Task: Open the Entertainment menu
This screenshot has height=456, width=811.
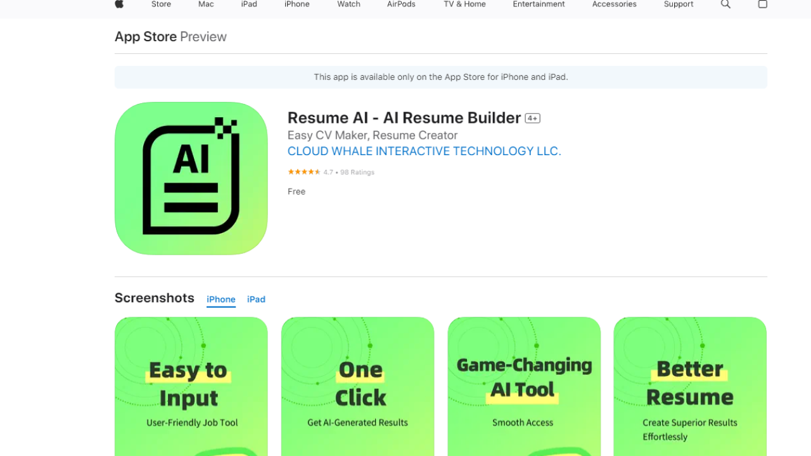Action: click(x=539, y=4)
